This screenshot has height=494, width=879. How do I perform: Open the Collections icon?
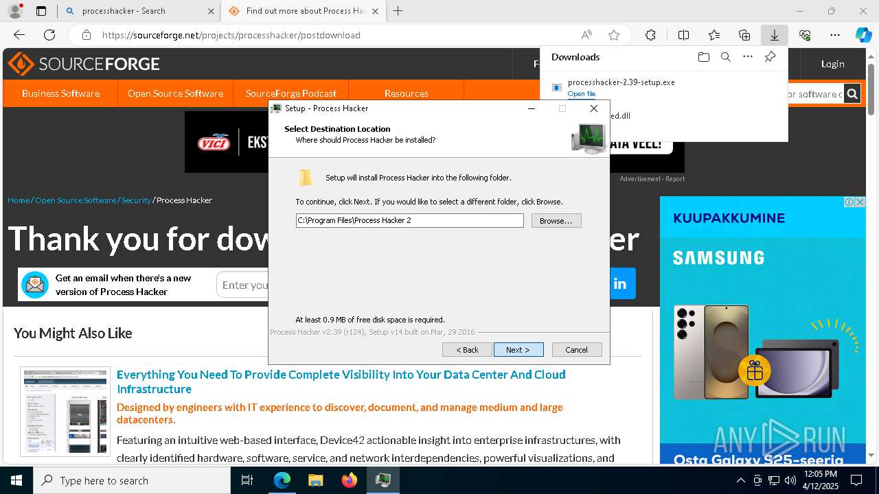pyautogui.click(x=744, y=35)
